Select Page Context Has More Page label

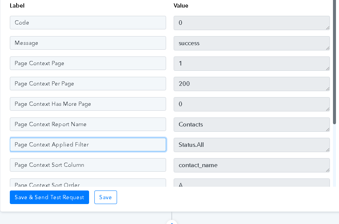(88, 104)
